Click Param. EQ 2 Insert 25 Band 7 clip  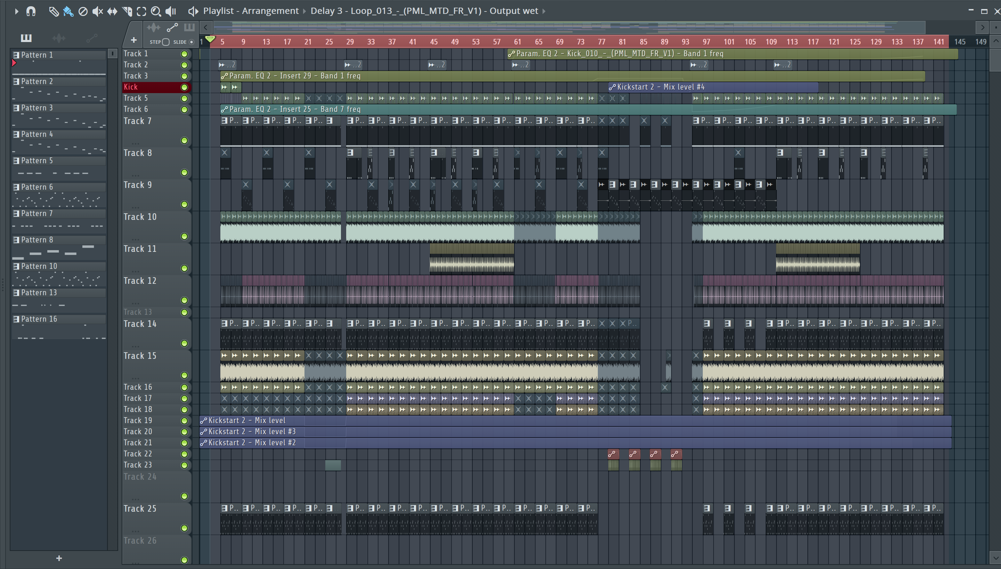click(588, 109)
